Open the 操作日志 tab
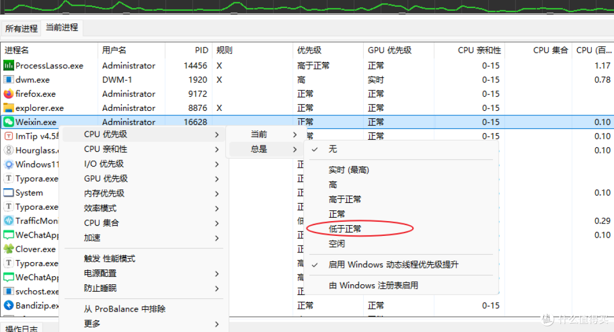This screenshot has width=614, height=332. (x=21, y=328)
